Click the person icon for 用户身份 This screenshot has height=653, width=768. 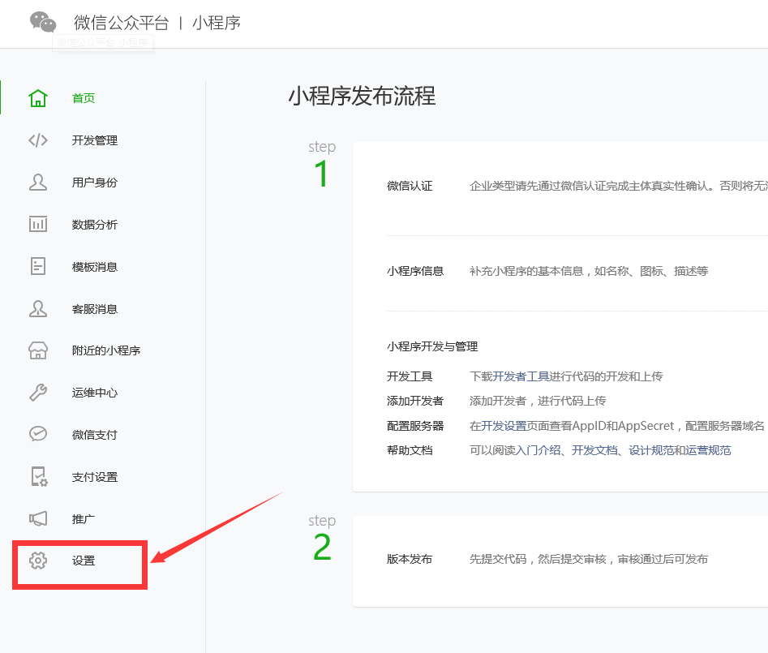coord(38,183)
